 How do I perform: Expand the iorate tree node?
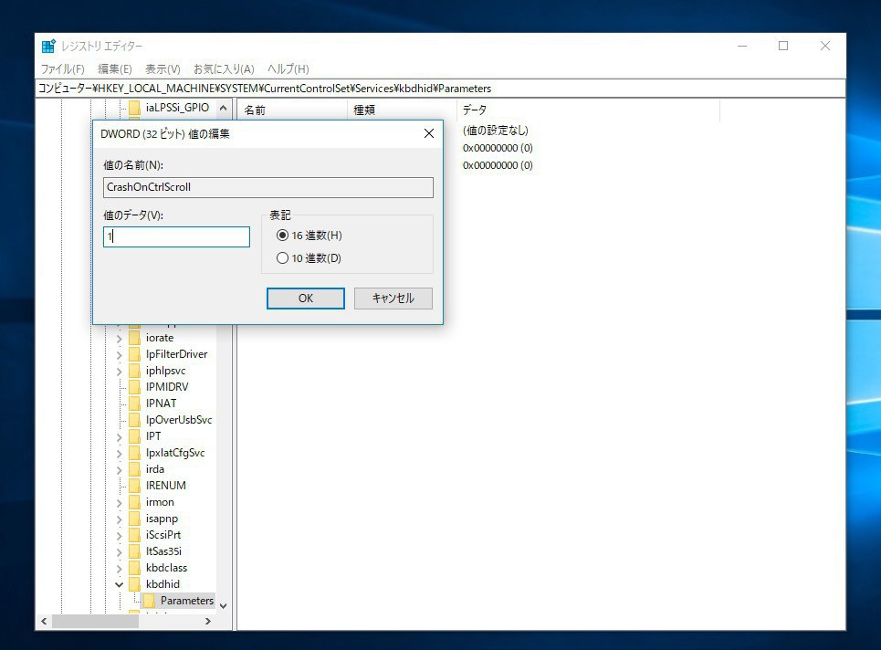[x=119, y=338]
